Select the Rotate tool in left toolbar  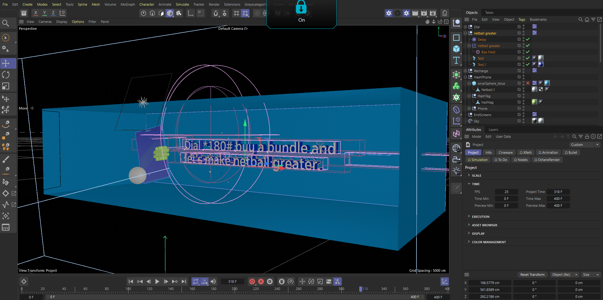pyautogui.click(x=6, y=75)
